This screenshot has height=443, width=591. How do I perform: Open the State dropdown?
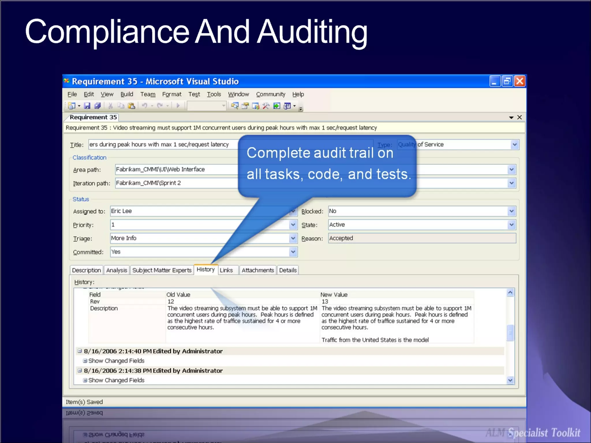(x=511, y=225)
